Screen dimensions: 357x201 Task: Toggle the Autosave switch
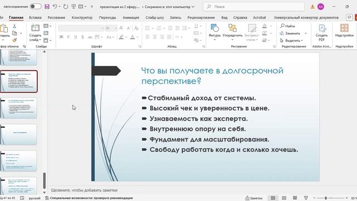coord(36,7)
